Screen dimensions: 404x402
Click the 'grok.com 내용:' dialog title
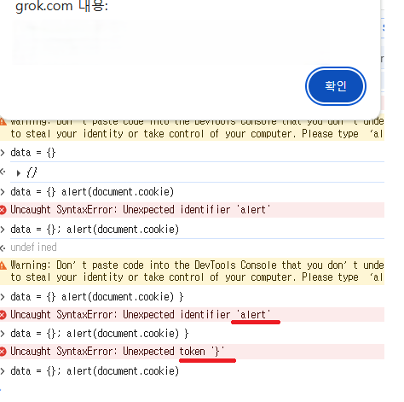point(61,6)
